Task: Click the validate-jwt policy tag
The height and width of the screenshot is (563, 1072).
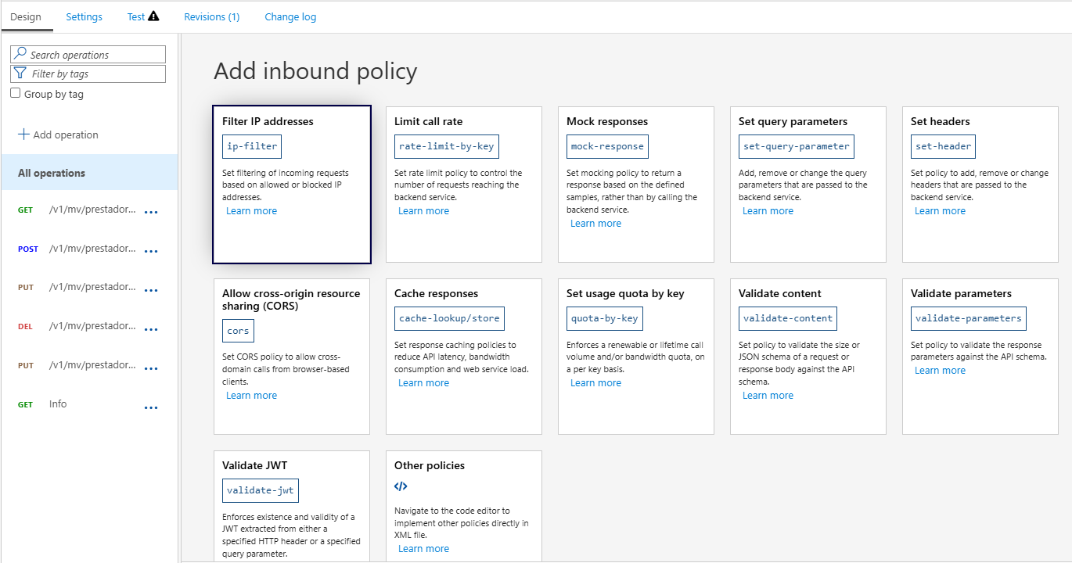Action: click(261, 490)
